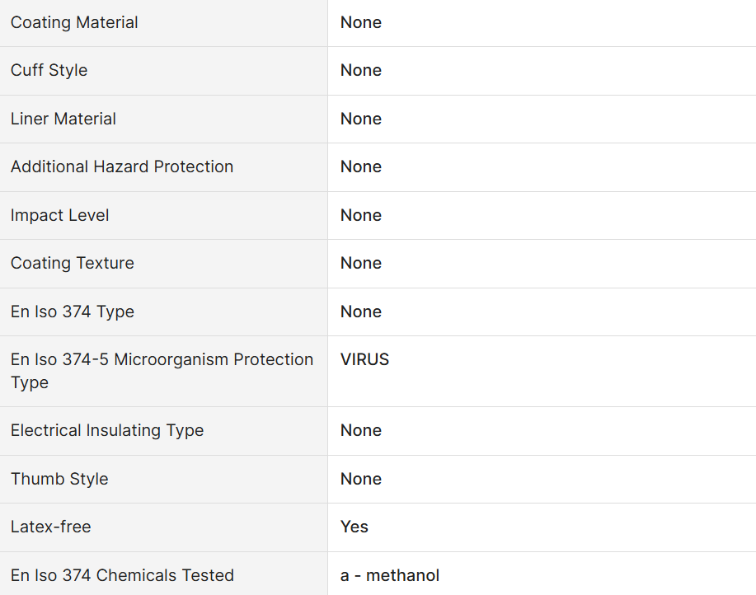Select the Coating Material label
Viewport: 756px width, 595px height.
pos(74,22)
